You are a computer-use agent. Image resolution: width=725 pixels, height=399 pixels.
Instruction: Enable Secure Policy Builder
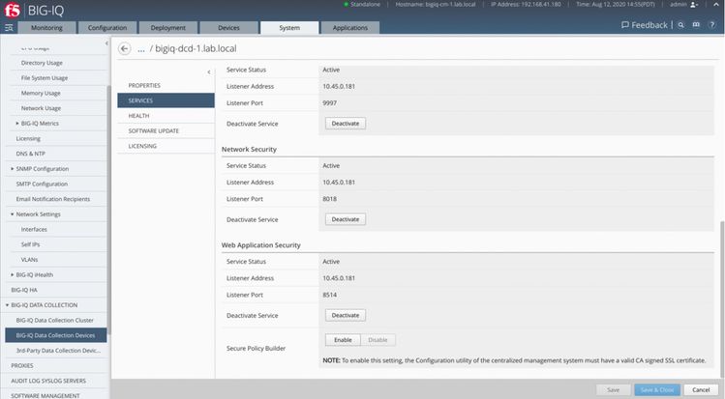click(343, 340)
